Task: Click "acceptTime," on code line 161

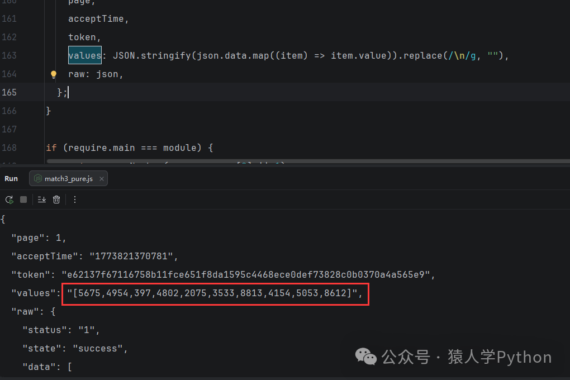Action: 98,19
